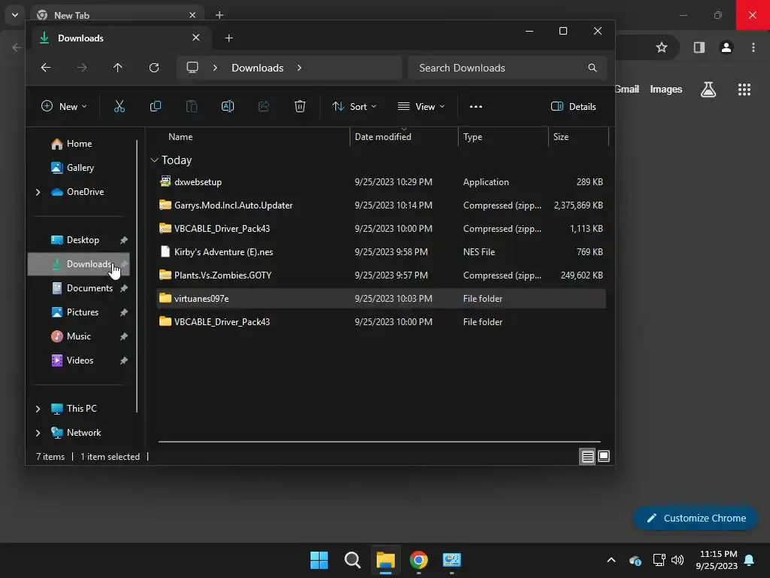Click the search magnifier in Search Downloads

[593, 68]
